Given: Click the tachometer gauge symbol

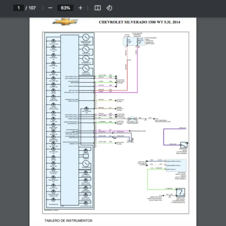Looking at the screenshot, I should tap(86, 164).
